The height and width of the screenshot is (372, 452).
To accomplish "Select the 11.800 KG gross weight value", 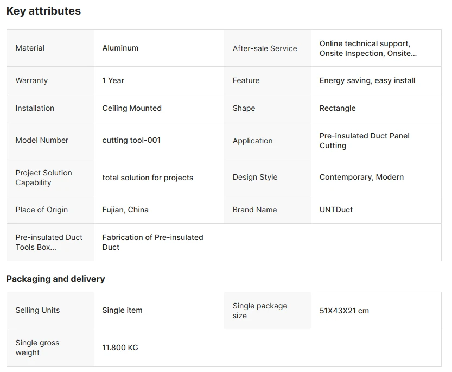I will coord(120,348).
